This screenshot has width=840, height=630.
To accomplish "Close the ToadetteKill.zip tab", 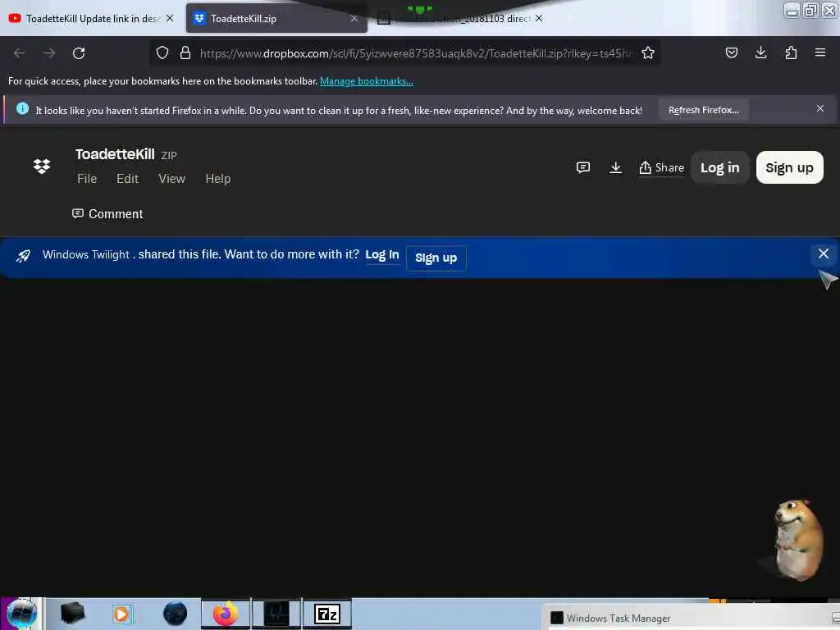I will (354, 18).
